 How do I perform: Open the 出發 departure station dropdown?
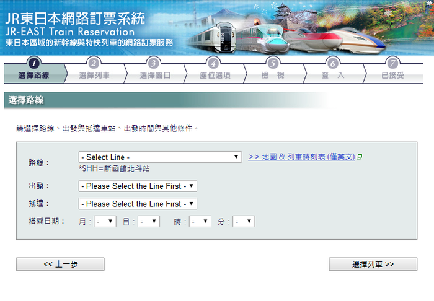pyautogui.click(x=138, y=186)
